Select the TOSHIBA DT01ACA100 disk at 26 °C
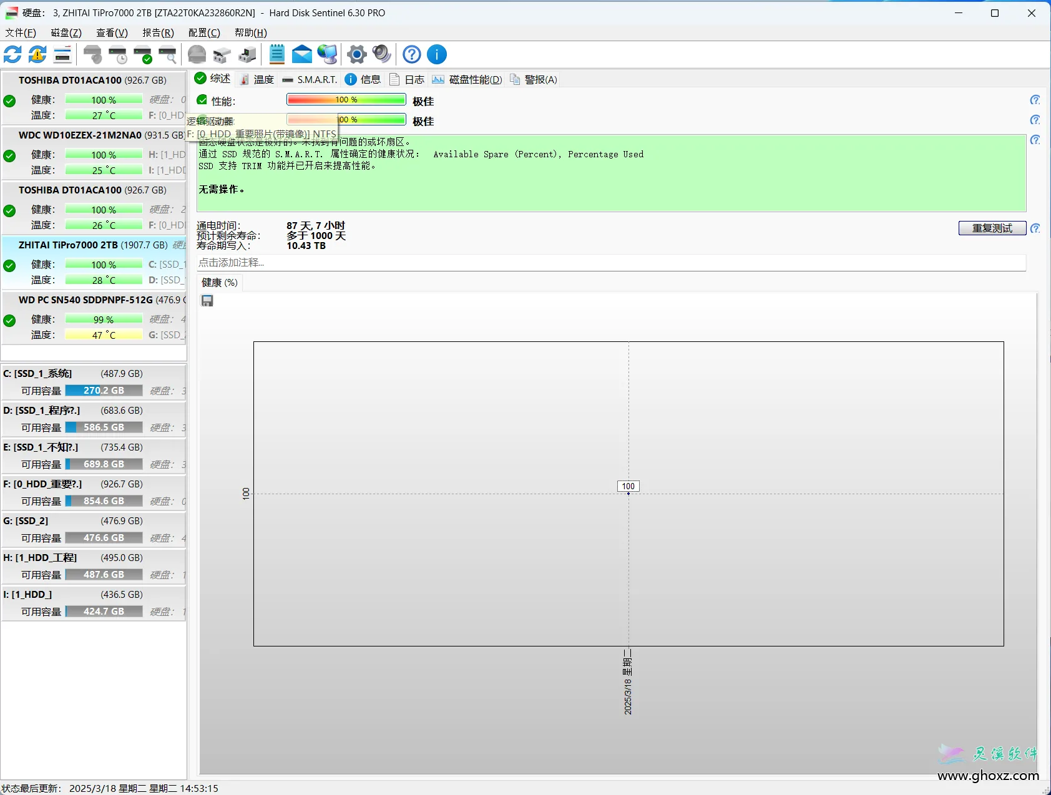 (94, 208)
